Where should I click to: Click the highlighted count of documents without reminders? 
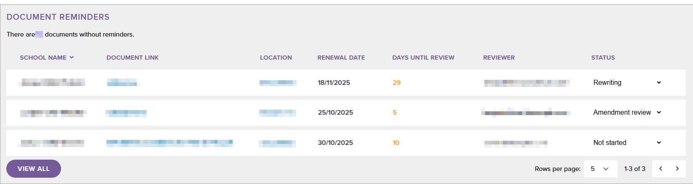[39, 34]
